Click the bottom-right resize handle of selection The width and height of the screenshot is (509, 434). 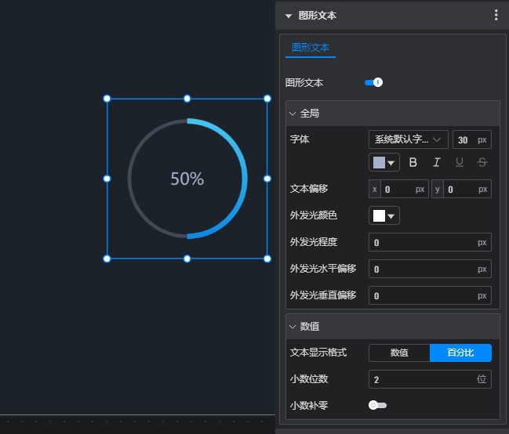point(267,259)
